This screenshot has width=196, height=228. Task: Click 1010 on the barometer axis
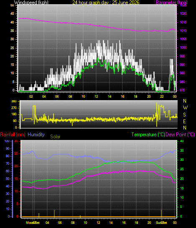tap(183, 31)
